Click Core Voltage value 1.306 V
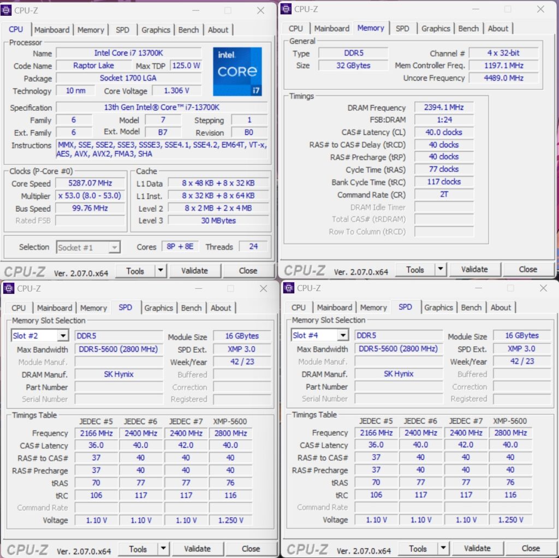559x558 pixels. (x=176, y=91)
